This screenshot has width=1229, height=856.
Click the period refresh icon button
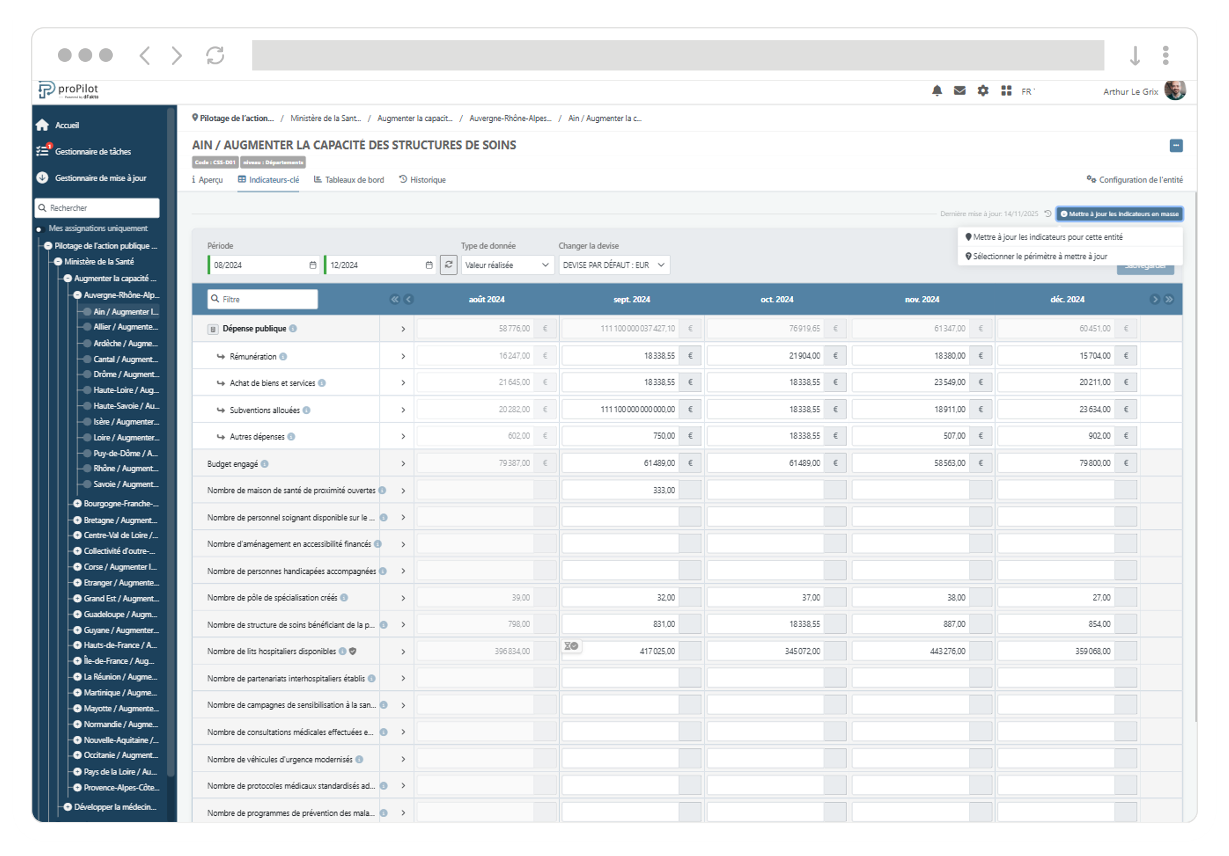pos(449,265)
